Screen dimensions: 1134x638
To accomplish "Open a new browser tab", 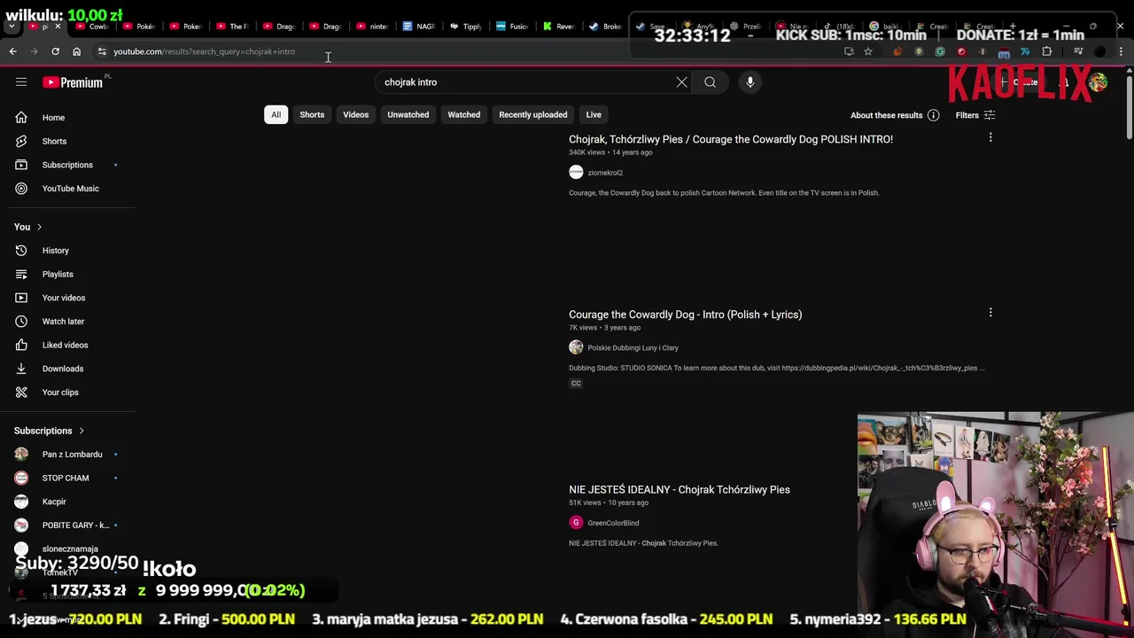I will coord(1013,27).
